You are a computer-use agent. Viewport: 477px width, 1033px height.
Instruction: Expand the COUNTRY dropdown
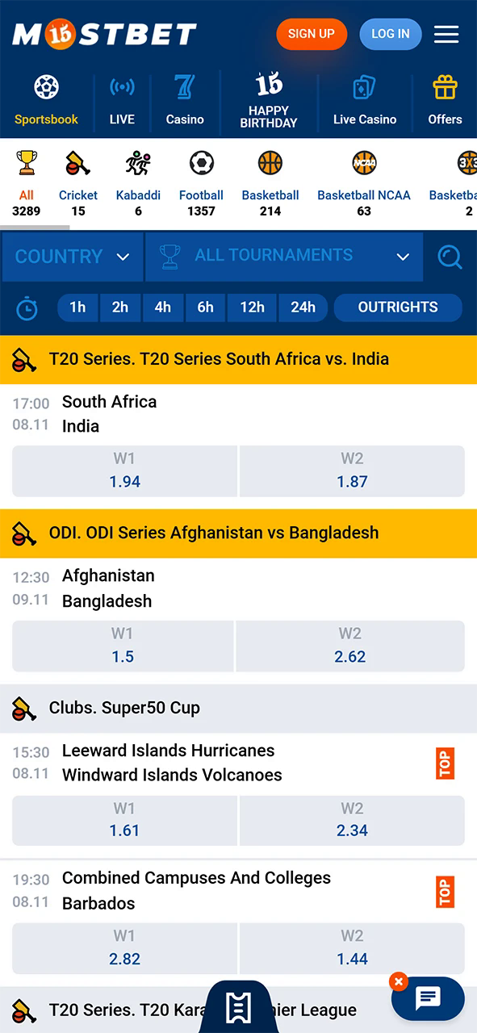(x=72, y=257)
